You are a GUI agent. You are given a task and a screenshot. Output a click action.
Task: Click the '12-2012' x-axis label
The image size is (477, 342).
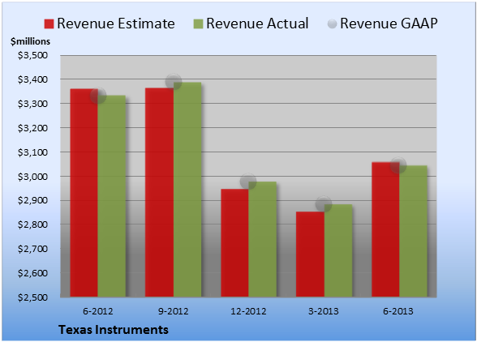248,311
